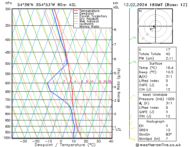
Task: Click the EH value 0
Action: [x=167, y=126]
